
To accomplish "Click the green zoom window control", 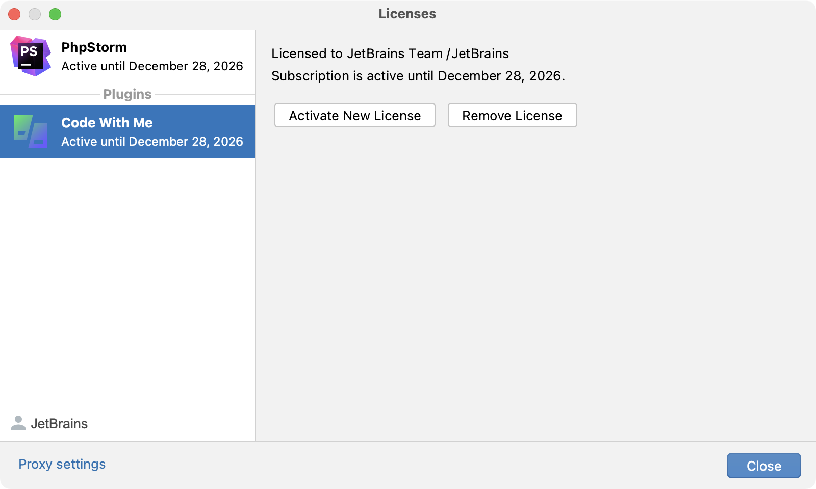I will click(x=54, y=14).
